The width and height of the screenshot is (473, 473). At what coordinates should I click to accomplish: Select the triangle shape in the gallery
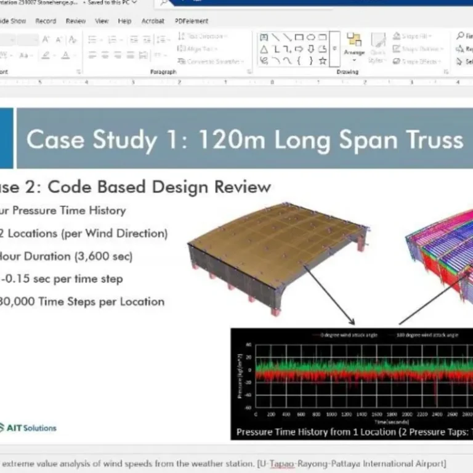[264, 49]
